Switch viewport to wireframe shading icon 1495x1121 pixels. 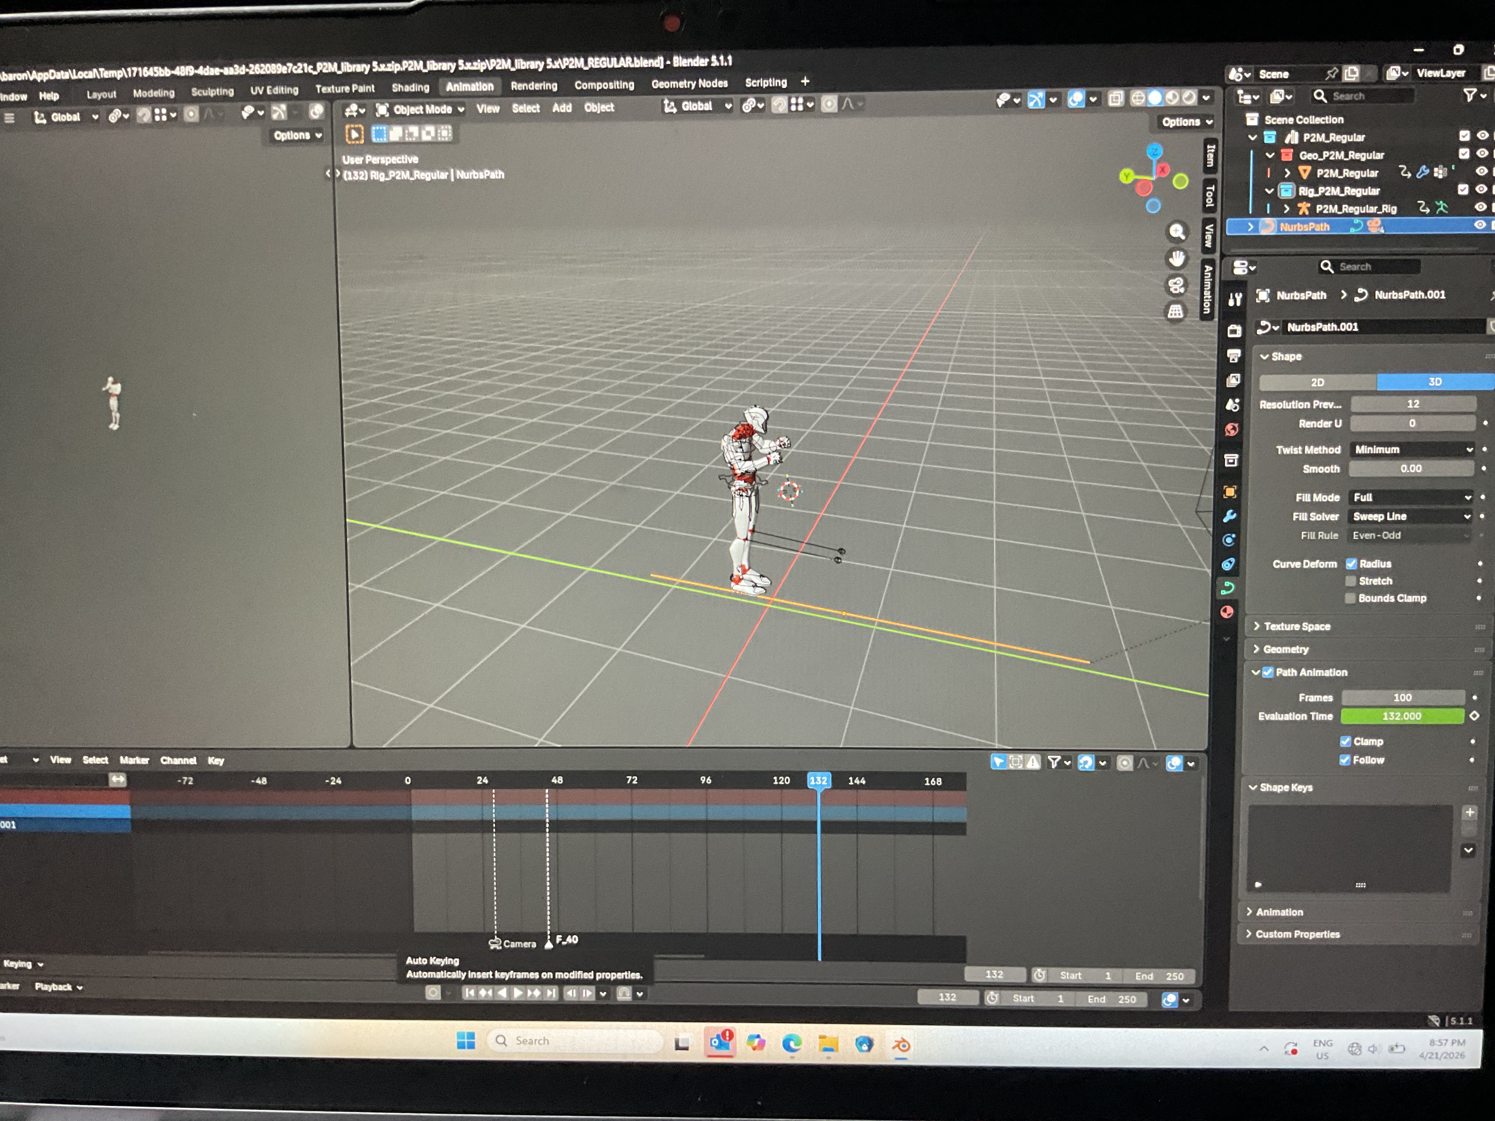[x=1138, y=99]
